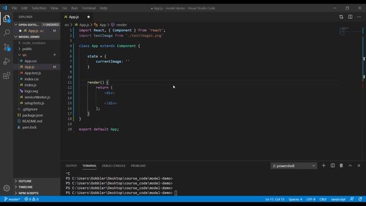This screenshot has width=366, height=206.
Task: Open README.md in the file tree
Action: click(x=32, y=121)
